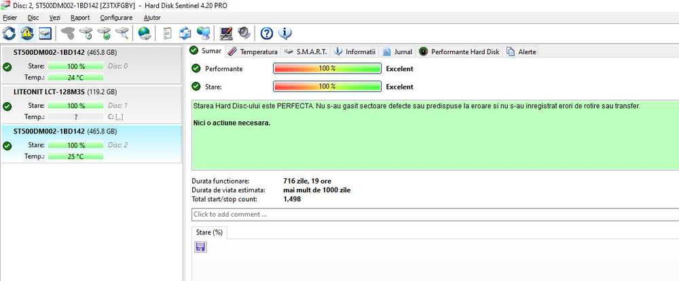679x281 pixels.
Task: Click the Performante 100 % gradient bar
Action: click(x=327, y=68)
